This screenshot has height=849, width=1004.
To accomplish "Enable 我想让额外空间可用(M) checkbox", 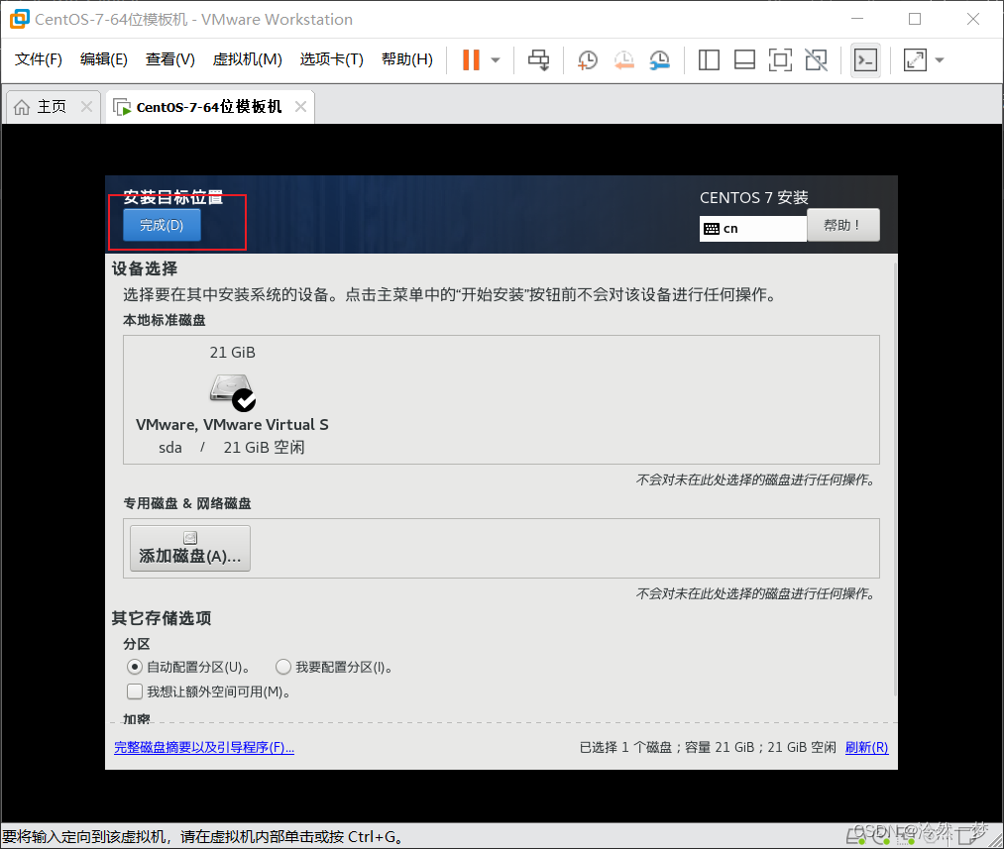I will pyautogui.click(x=135, y=691).
